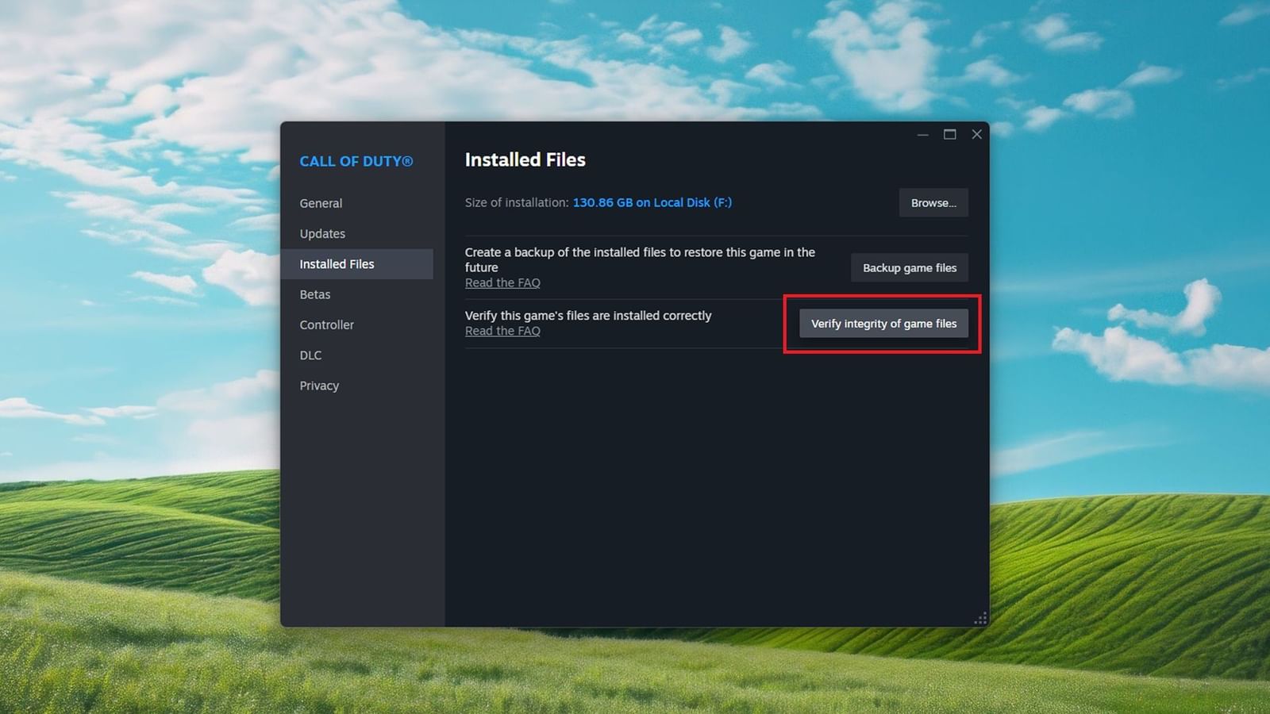Screen dimensions: 1270x714
Task: Open the Updates section
Action: (322, 233)
